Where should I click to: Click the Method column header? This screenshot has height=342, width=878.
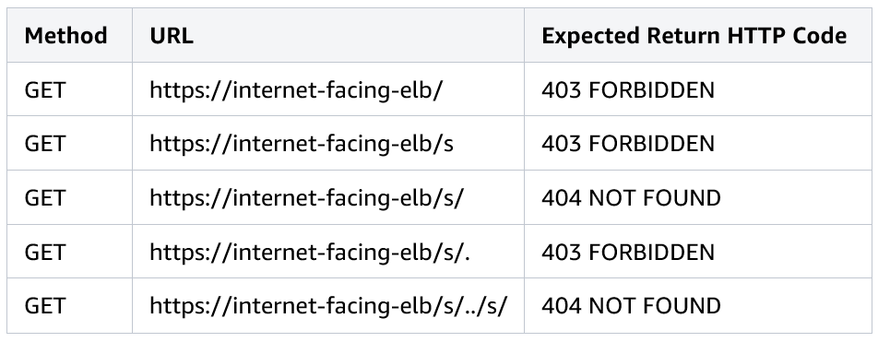pos(65,36)
